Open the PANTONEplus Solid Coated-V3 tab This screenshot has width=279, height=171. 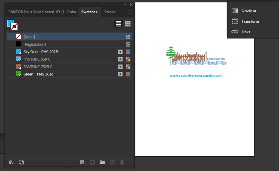36,12
